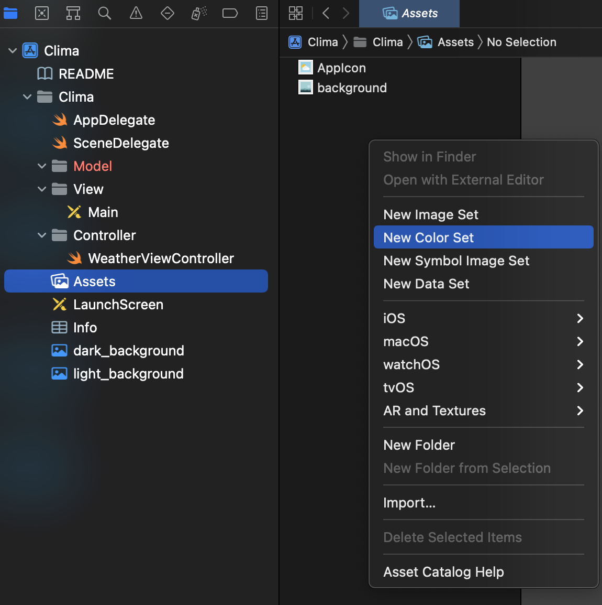Open the Report navigator icon
Screen dimensions: 602x605
tap(262, 14)
